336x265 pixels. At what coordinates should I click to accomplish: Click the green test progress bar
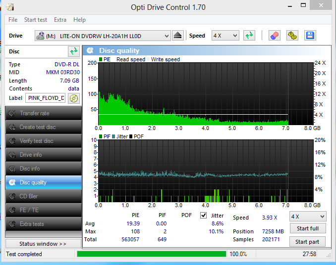(x=152, y=254)
